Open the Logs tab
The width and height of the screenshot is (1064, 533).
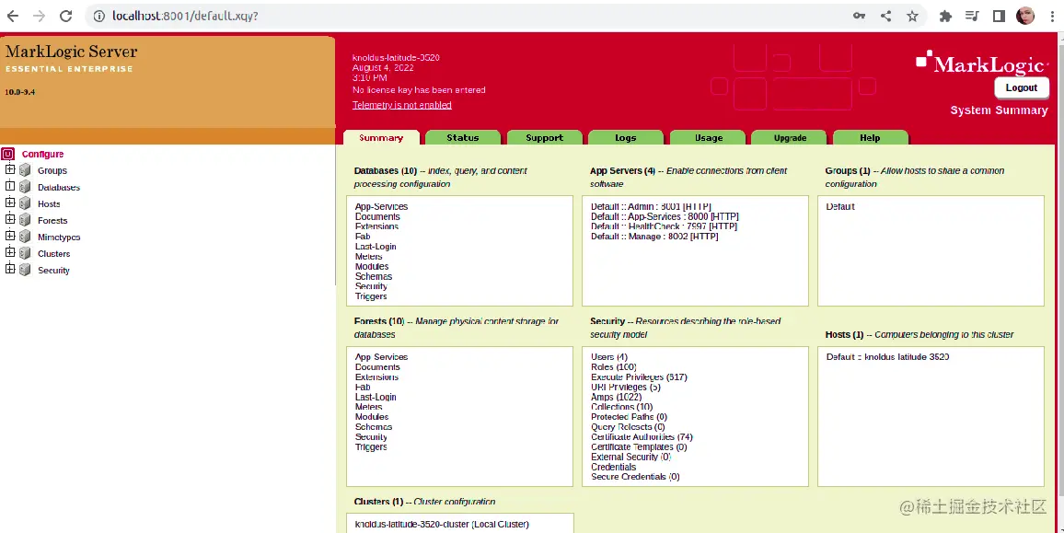[625, 137]
